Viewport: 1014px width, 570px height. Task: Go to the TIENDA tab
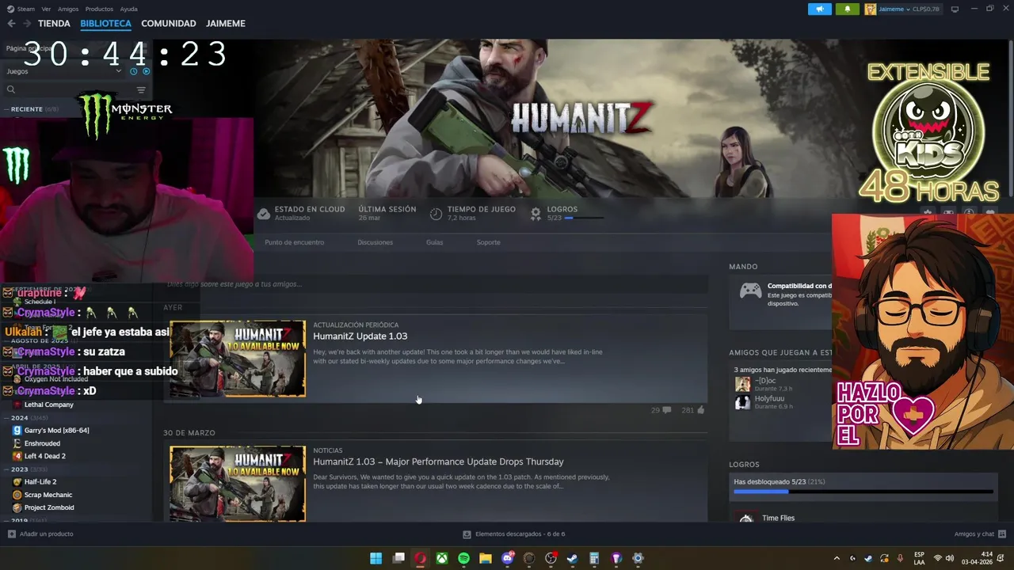(x=54, y=24)
